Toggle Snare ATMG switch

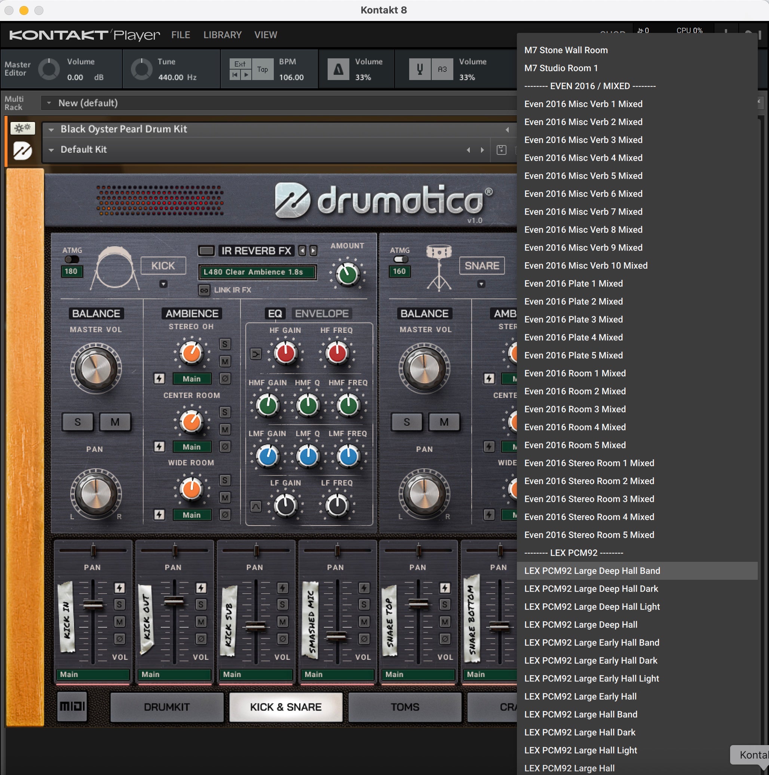pos(401,260)
